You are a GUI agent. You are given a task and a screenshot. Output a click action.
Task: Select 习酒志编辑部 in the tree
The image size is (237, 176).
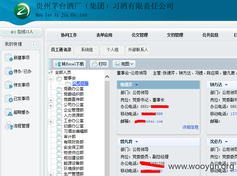76,131
